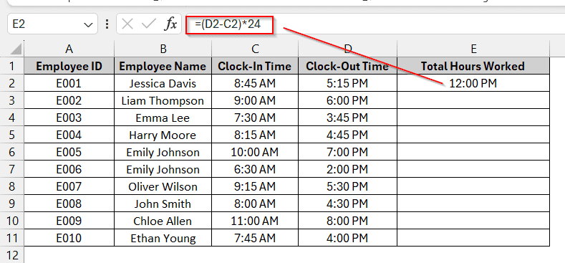Viewport: 565px width, 263px height.
Task: Select the 7:00 PM clock-out cell
Action: 348,152
